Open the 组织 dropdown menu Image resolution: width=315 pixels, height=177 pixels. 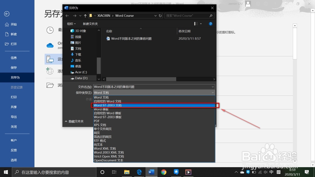(71, 24)
